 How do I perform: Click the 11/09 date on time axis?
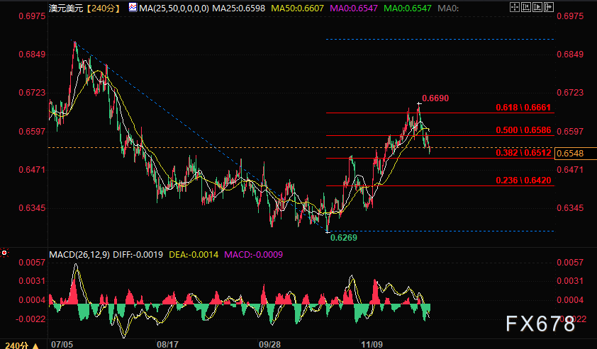coord(372,345)
